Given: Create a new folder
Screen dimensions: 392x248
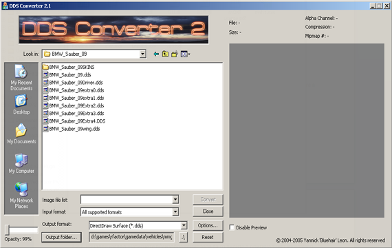Looking at the screenshot, I should [175, 54].
